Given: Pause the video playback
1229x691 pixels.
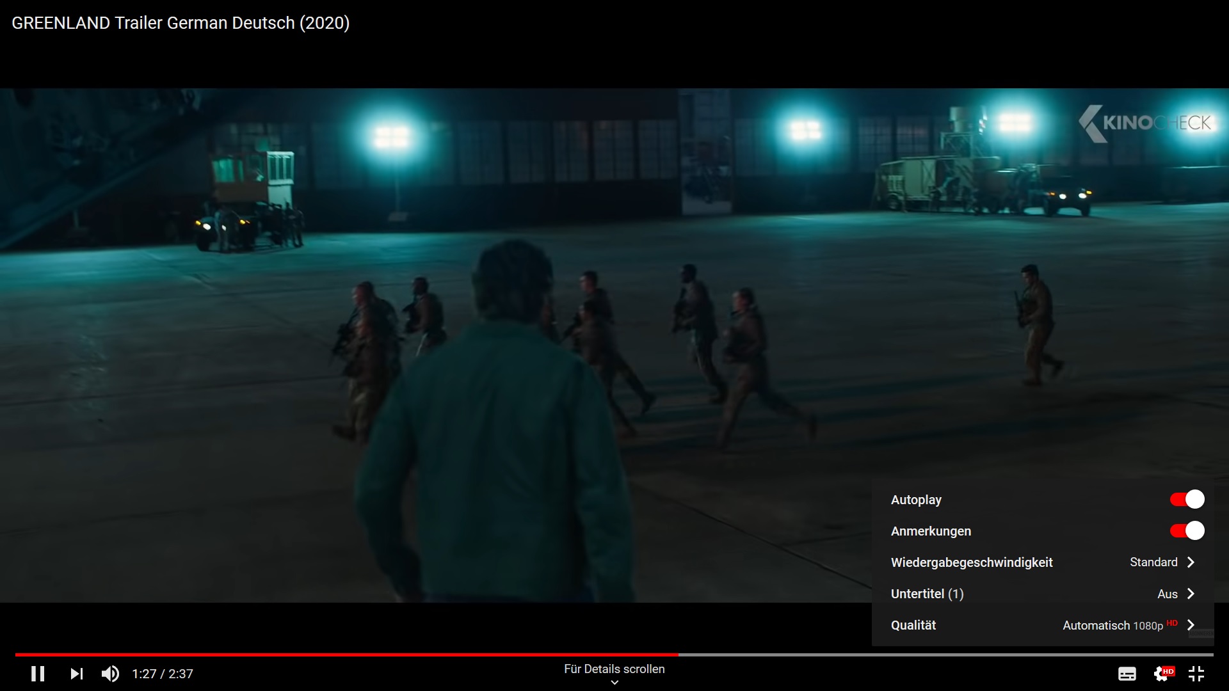Looking at the screenshot, I should [x=38, y=674].
